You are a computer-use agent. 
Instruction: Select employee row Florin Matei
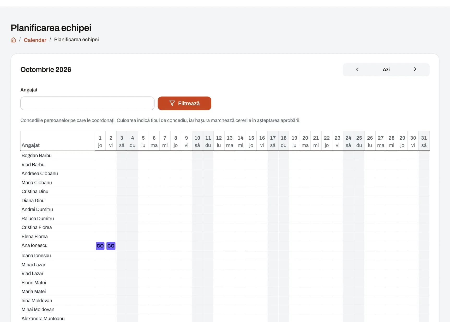pos(225,283)
